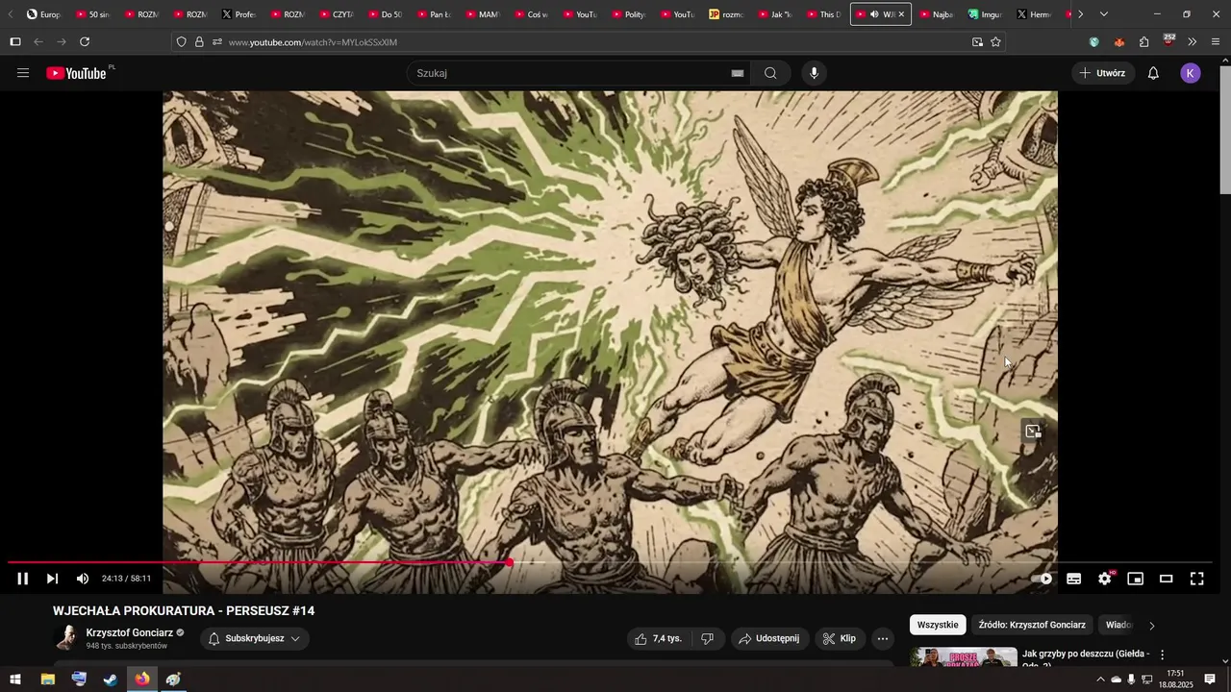Expand the Subskrybujesz notification dropdown
The width and height of the screenshot is (1231, 692).
tap(255, 638)
